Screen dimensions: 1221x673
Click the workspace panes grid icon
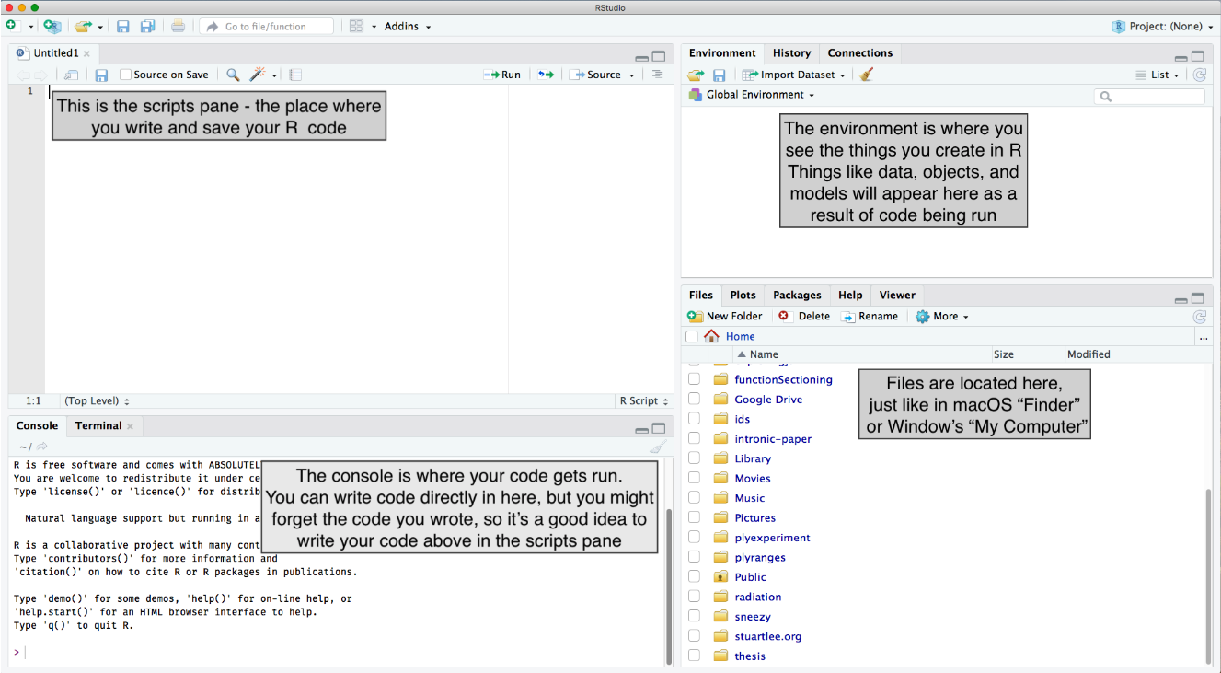click(x=357, y=27)
